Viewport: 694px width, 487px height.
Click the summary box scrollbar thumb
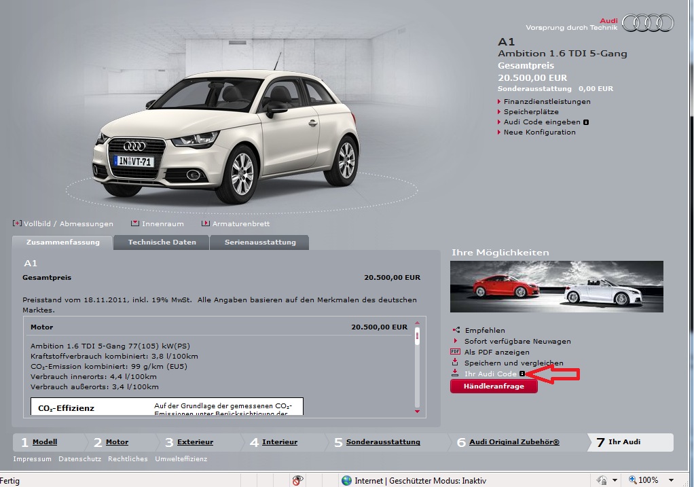[417, 336]
